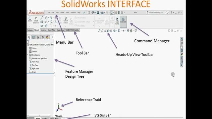Open the Tools menu
The height and width of the screenshot is (119, 212).
tap(67, 13)
